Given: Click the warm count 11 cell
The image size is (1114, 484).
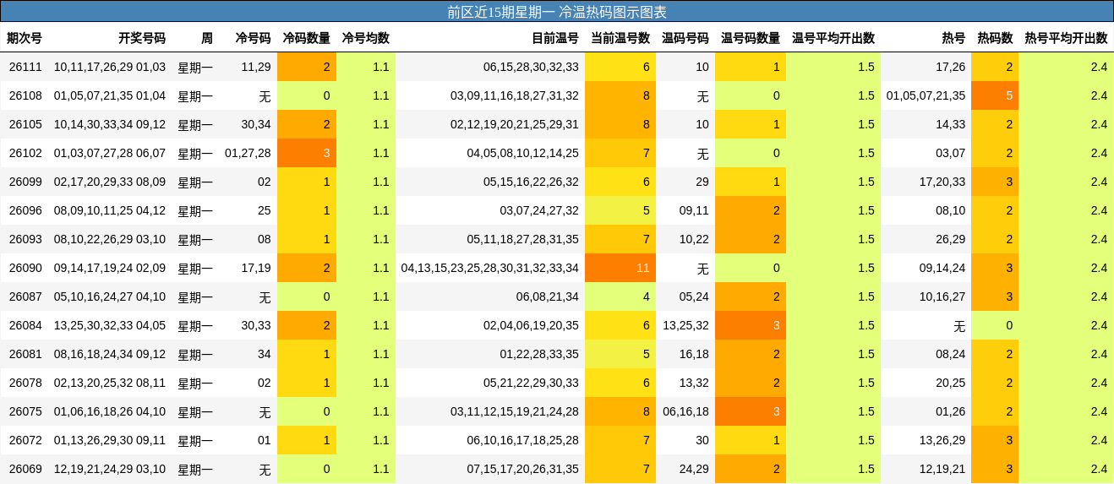Looking at the screenshot, I should tap(620, 268).
